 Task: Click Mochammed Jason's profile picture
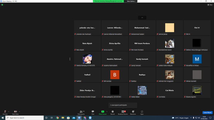(170, 43)
